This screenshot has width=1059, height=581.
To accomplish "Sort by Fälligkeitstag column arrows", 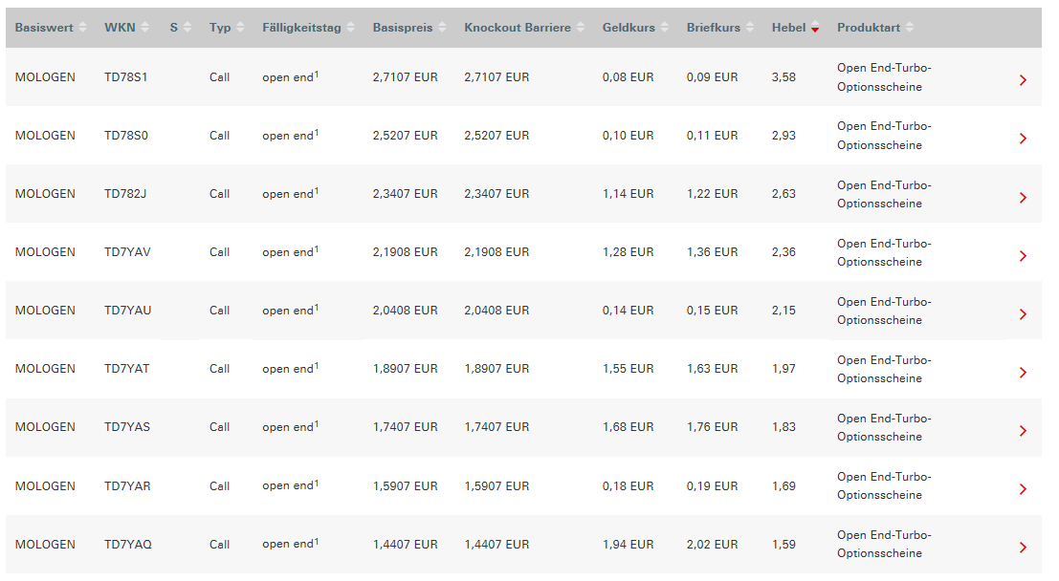I will [350, 28].
